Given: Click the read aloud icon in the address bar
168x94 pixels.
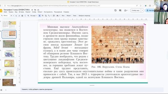Looking at the screenshot, I should pyautogui.click(x=137, y=6).
